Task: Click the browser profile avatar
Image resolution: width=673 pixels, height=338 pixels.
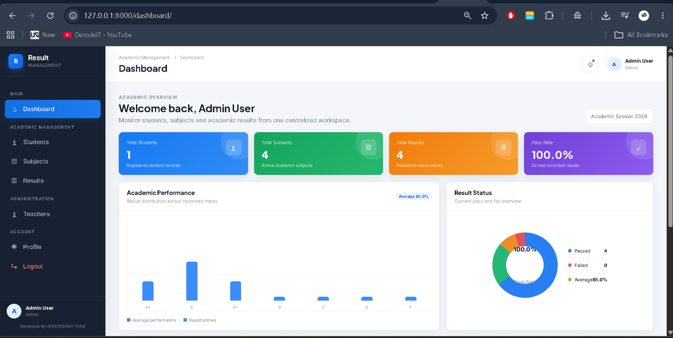Action: 644,15
